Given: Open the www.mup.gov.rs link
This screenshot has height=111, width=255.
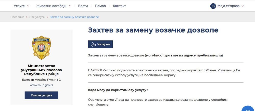Looking at the screenshot, I should (42, 85).
